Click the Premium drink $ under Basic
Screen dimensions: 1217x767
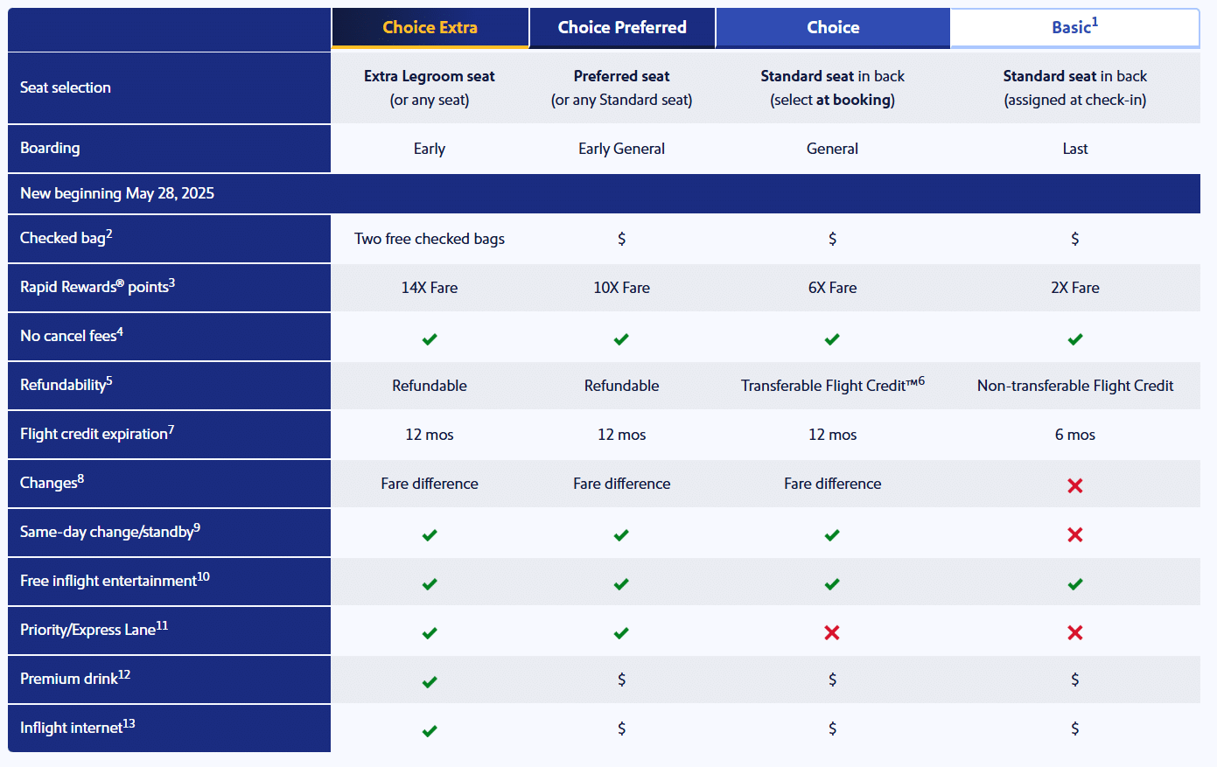1075,680
